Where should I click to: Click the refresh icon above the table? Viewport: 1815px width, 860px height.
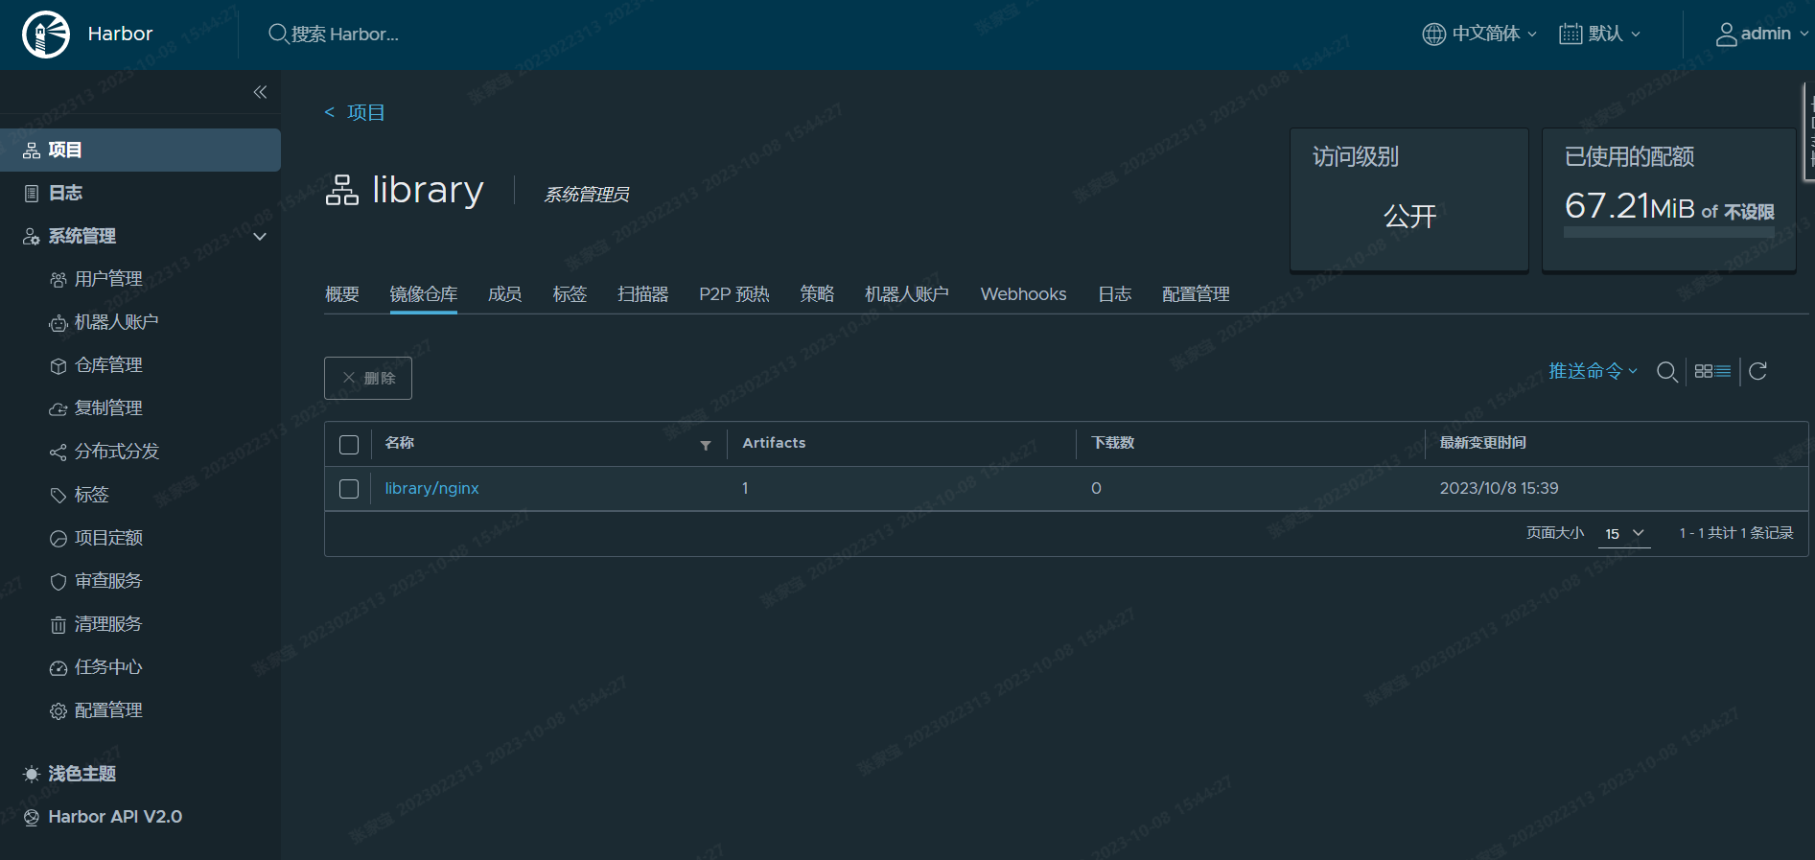coord(1757,371)
